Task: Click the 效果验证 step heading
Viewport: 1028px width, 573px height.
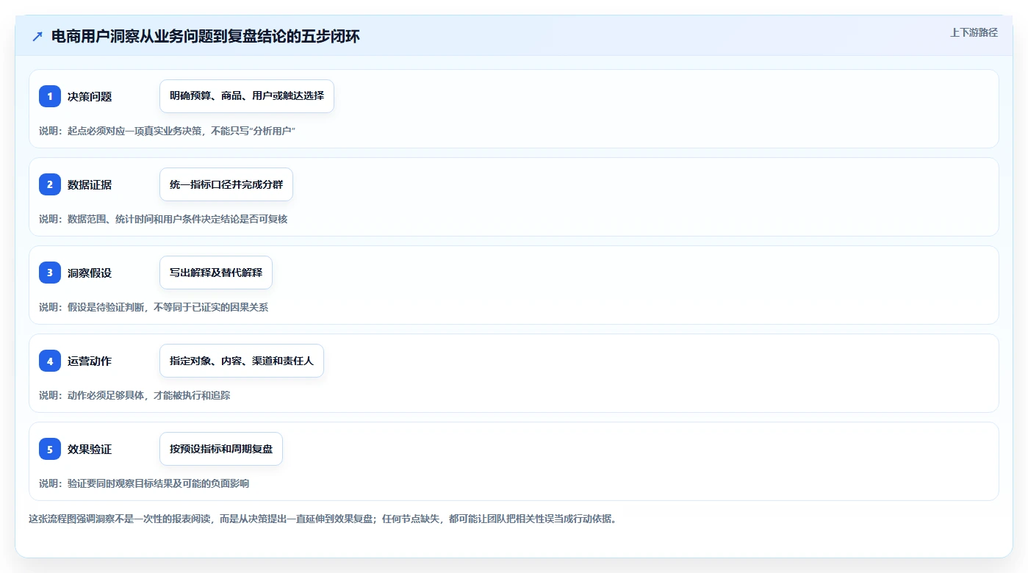Action: tap(90, 449)
